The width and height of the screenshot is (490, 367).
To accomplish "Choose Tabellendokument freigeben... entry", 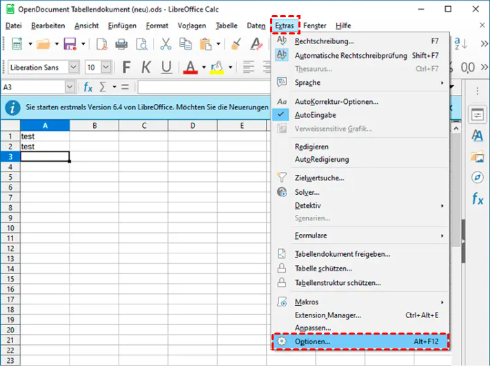I will click(x=360, y=254).
